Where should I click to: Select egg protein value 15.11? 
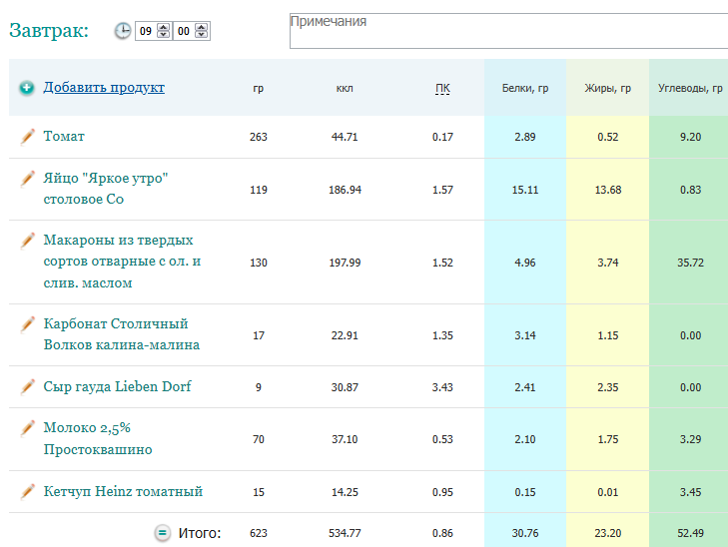click(x=525, y=190)
